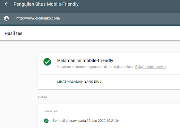The image size is (180, 128).
Task: Click empty header area right of the title
Action: pyautogui.click(x=128, y=4)
